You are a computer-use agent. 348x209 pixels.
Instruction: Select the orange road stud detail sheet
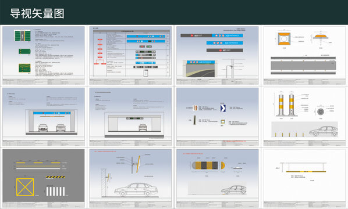(x=304, y=56)
